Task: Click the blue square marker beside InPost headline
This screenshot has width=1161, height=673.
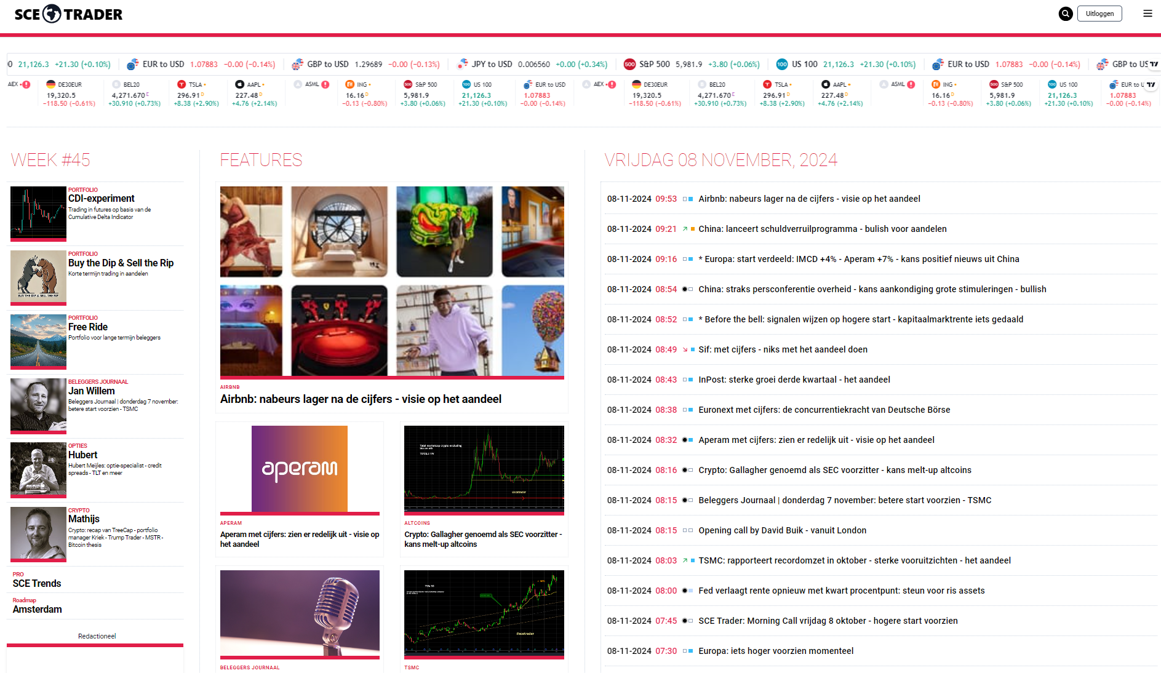Action: coord(691,380)
